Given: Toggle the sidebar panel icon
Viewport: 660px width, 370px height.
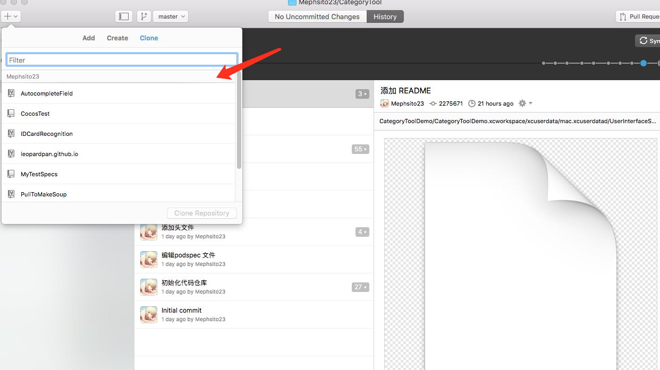Looking at the screenshot, I should (124, 16).
